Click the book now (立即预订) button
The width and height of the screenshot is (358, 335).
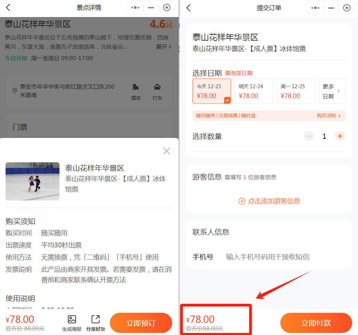(141, 323)
